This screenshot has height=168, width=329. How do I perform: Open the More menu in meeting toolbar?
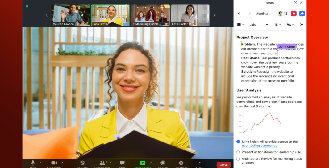click(199, 163)
